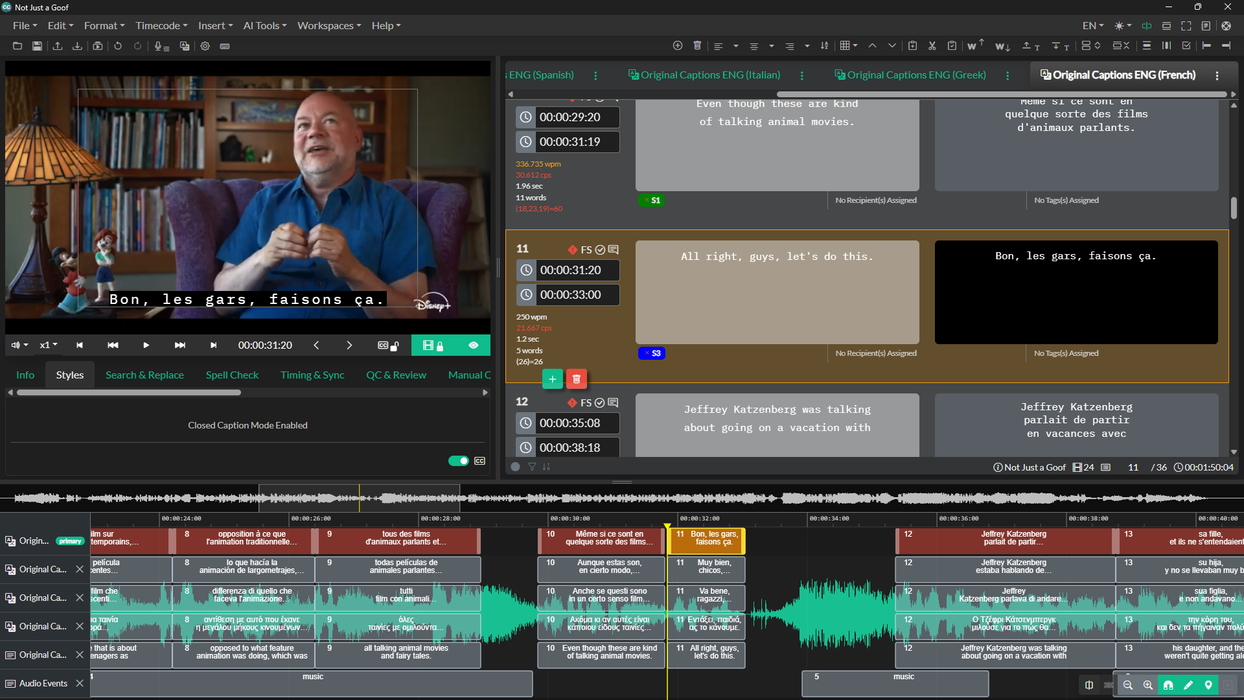Click the toolbar trash delete icon
Image resolution: width=1244 pixels, height=700 pixels.
tap(697, 45)
